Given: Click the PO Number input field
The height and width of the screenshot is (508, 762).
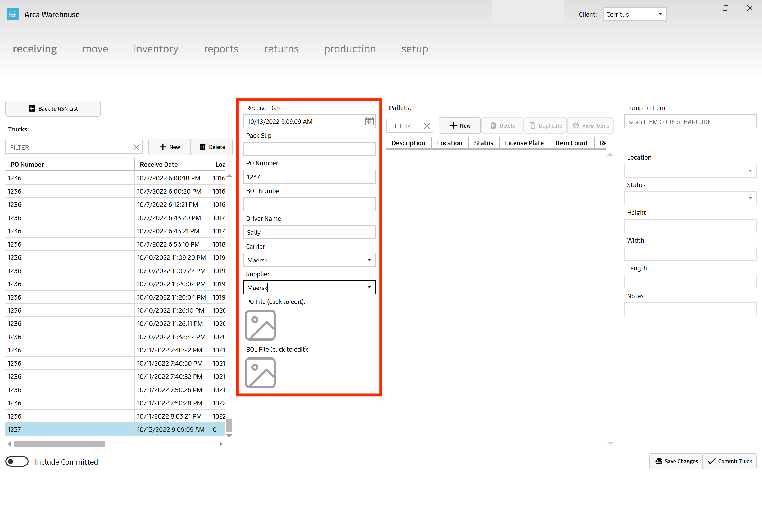Looking at the screenshot, I should 310,176.
